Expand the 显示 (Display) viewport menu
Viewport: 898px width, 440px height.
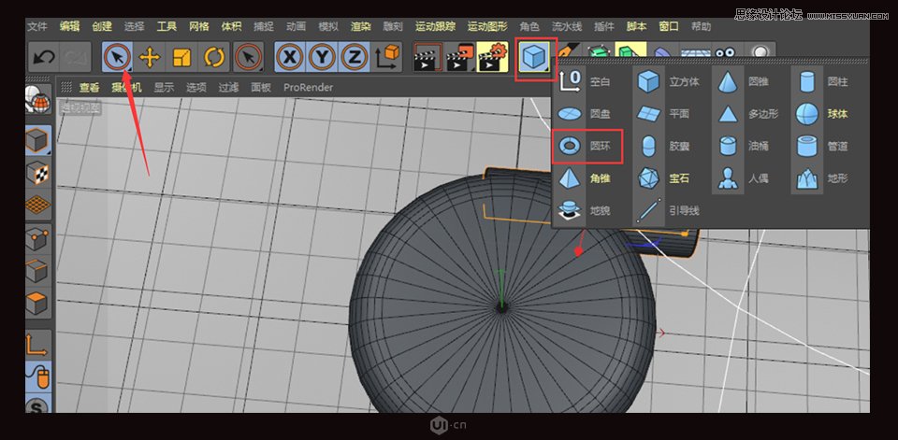164,88
